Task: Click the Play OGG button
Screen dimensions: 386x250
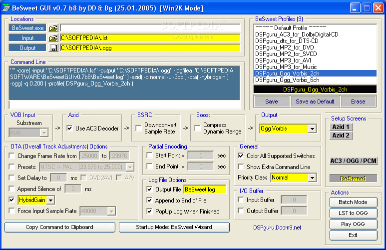Action: pyautogui.click(x=353, y=224)
